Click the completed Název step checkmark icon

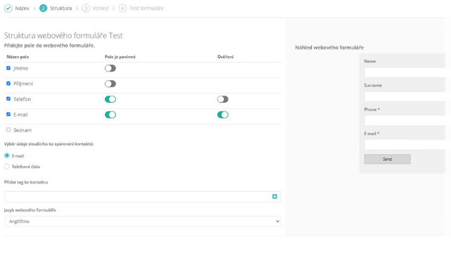[x=8, y=8]
